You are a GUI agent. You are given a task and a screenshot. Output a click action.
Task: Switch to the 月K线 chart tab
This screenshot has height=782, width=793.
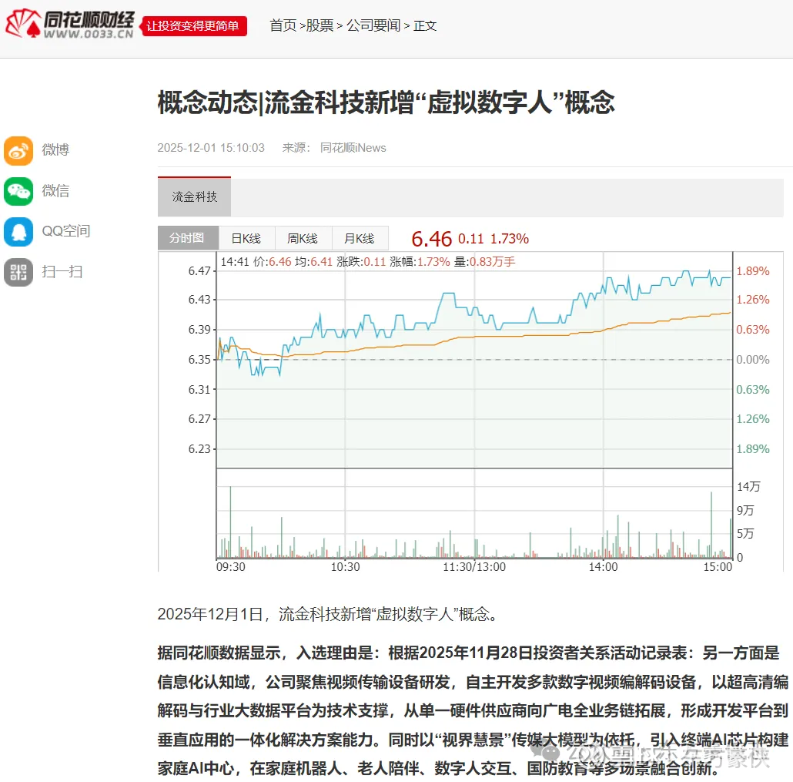(360, 238)
